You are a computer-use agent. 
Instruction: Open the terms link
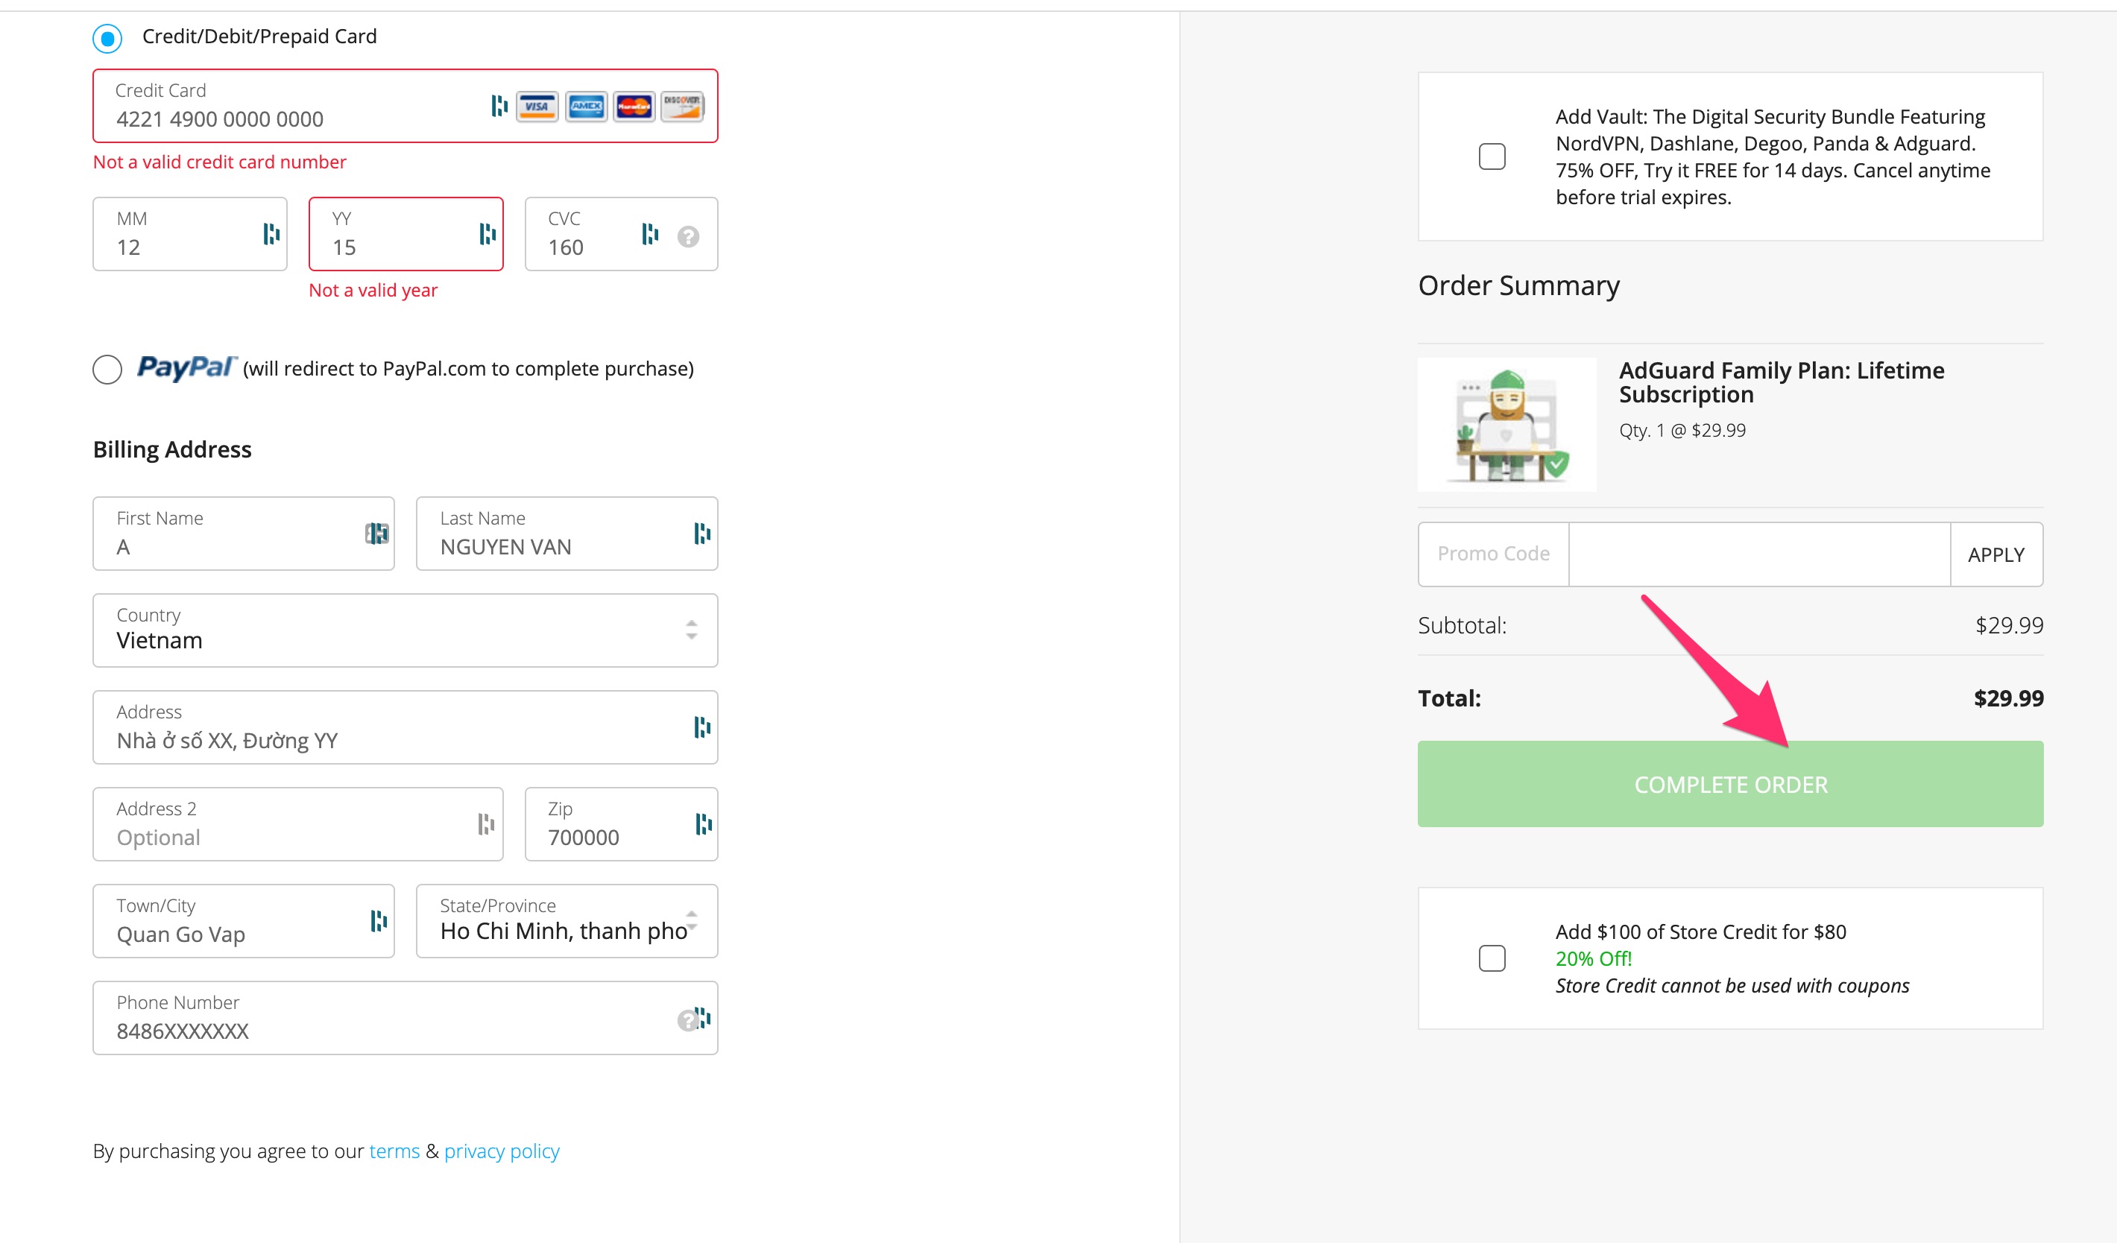tap(394, 1151)
